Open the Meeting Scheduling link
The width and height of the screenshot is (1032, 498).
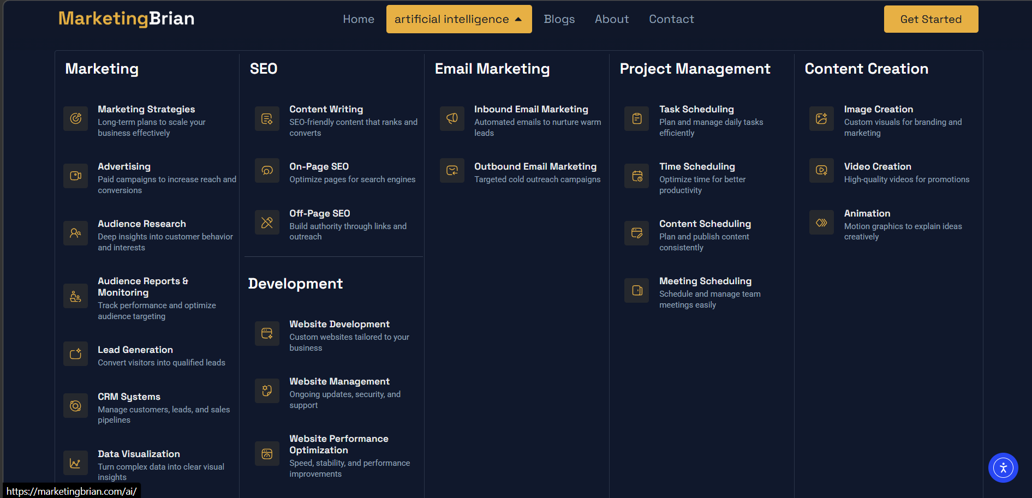coord(705,281)
